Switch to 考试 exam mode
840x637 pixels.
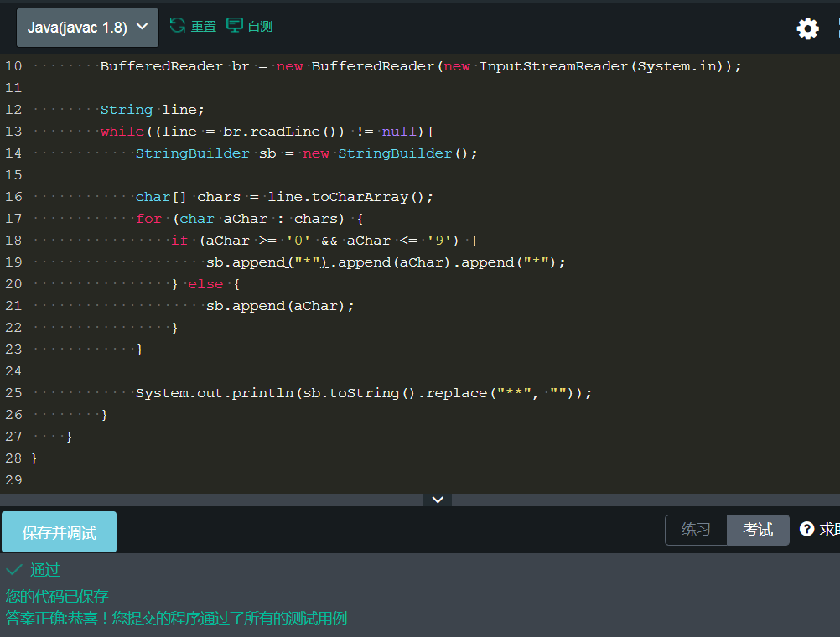758,530
